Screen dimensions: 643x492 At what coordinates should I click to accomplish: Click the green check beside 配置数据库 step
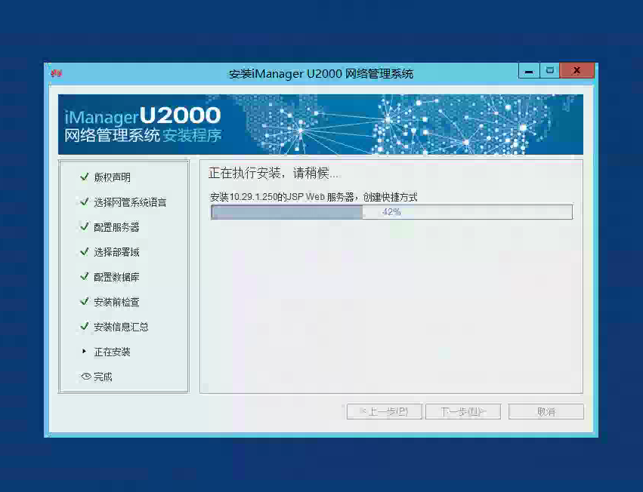(x=84, y=277)
